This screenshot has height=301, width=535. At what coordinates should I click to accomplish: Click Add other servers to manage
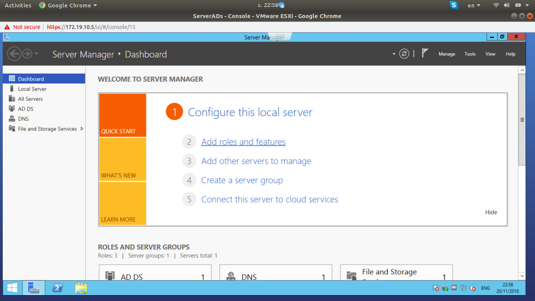(x=256, y=161)
